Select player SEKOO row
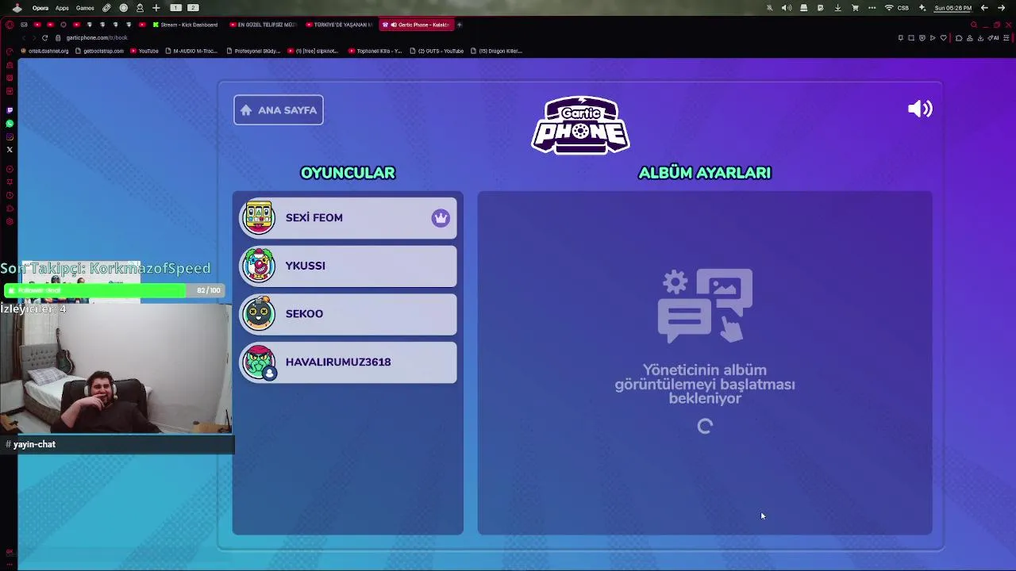The height and width of the screenshot is (571, 1016). pos(348,314)
